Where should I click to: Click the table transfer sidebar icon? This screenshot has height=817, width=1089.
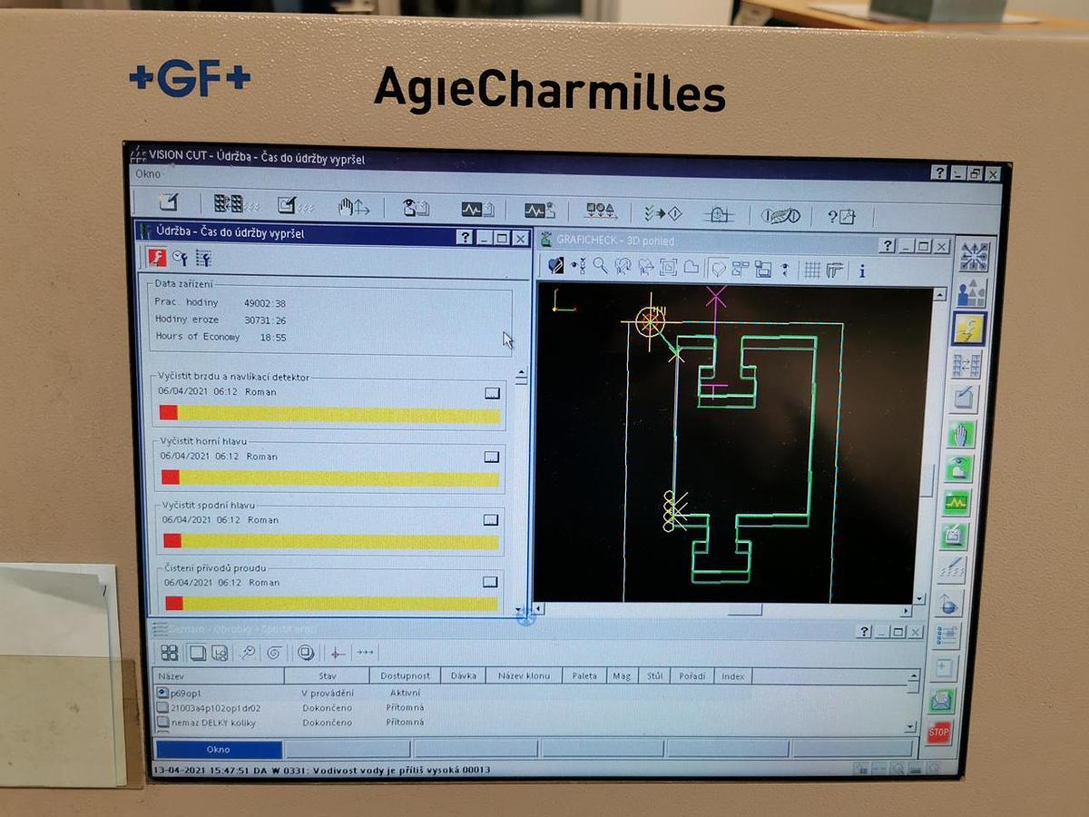pos(966,365)
